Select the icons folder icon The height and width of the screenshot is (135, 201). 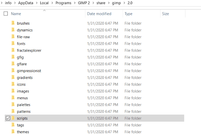[x=13, y=84]
